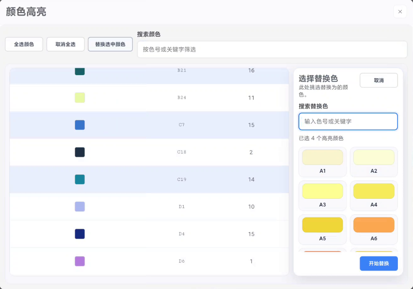
Task: Choose replacement color A4
Action: pos(373,191)
